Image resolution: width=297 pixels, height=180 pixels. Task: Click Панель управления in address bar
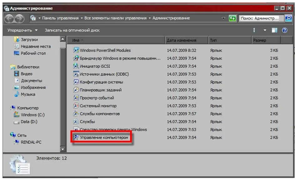point(60,18)
